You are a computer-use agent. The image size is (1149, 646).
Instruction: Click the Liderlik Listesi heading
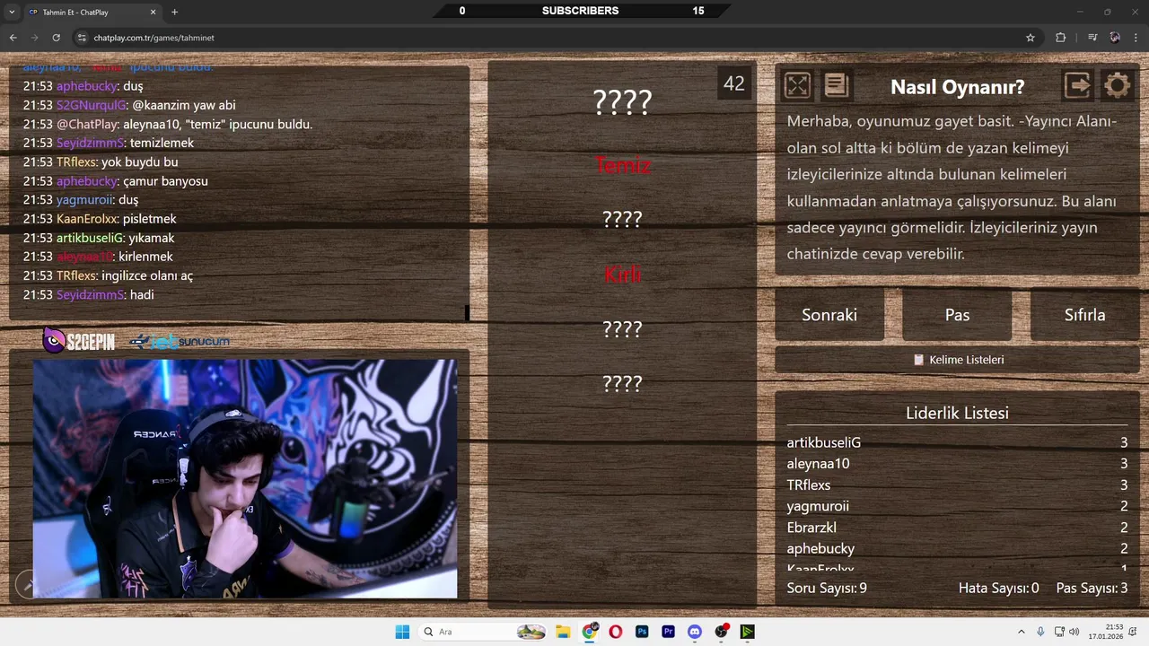[x=957, y=413]
